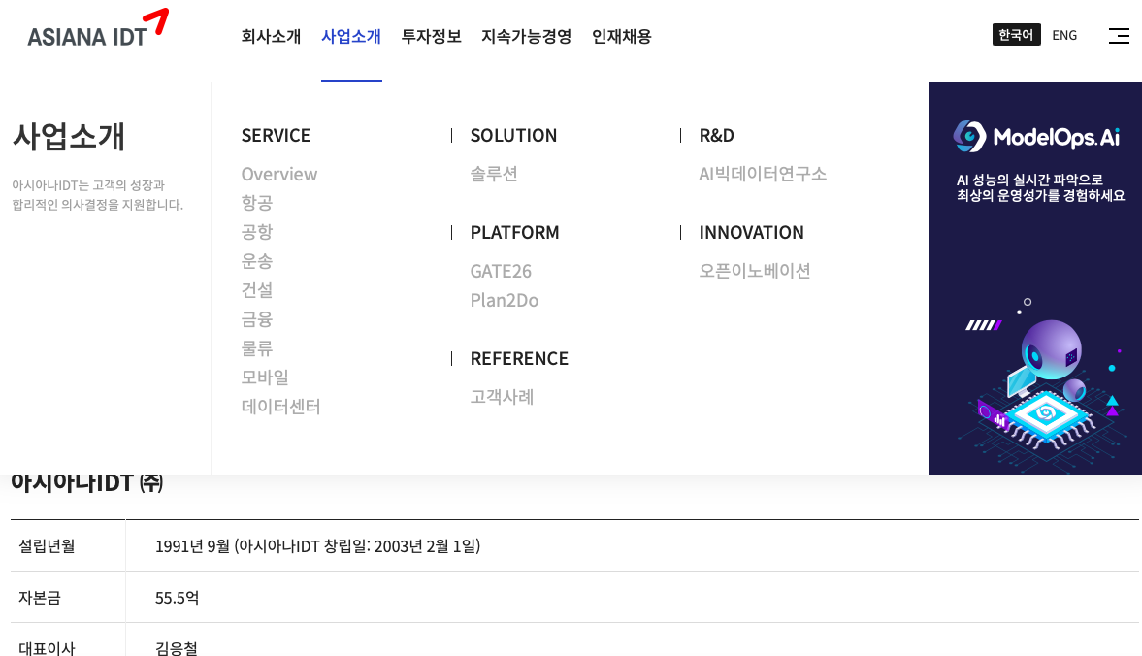Screen dimensions: 1142x656
Task: Open the 물류 service link
Action: 257,348
